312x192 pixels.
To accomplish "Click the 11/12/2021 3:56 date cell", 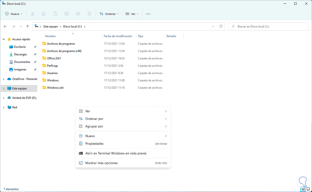I will tap(113, 66).
